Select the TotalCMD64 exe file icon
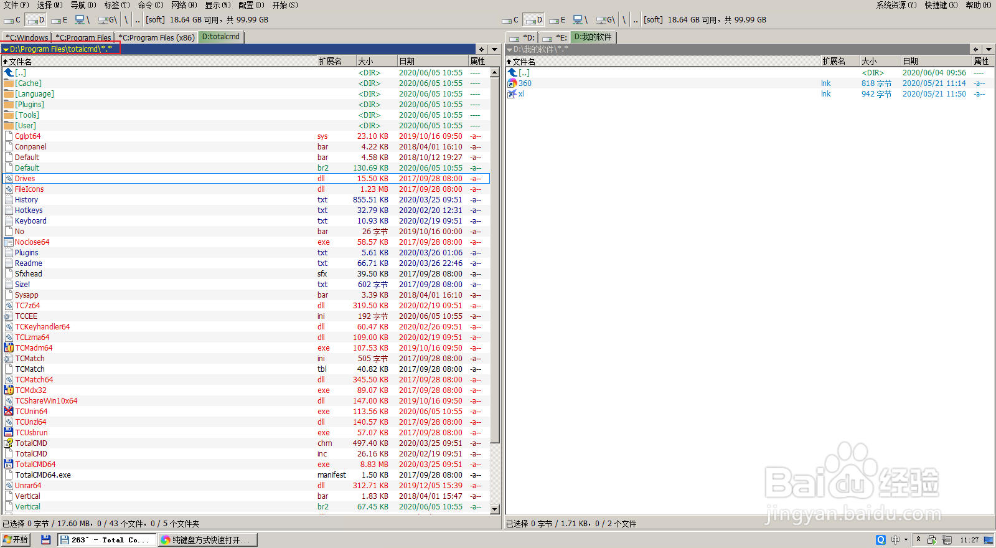Image resolution: width=996 pixels, height=548 pixels. [9, 465]
